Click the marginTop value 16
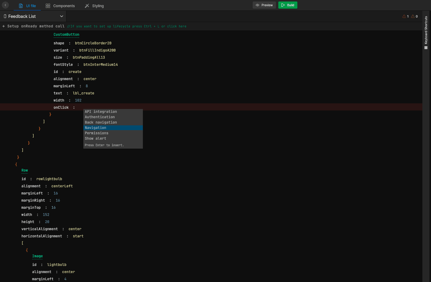This screenshot has width=431, height=282. 54,208
